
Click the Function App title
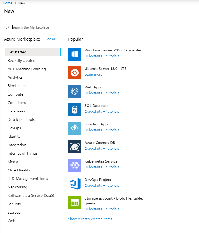[x=96, y=124]
